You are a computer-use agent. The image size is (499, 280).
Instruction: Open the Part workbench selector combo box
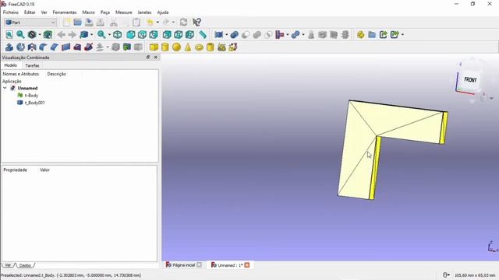pos(30,23)
